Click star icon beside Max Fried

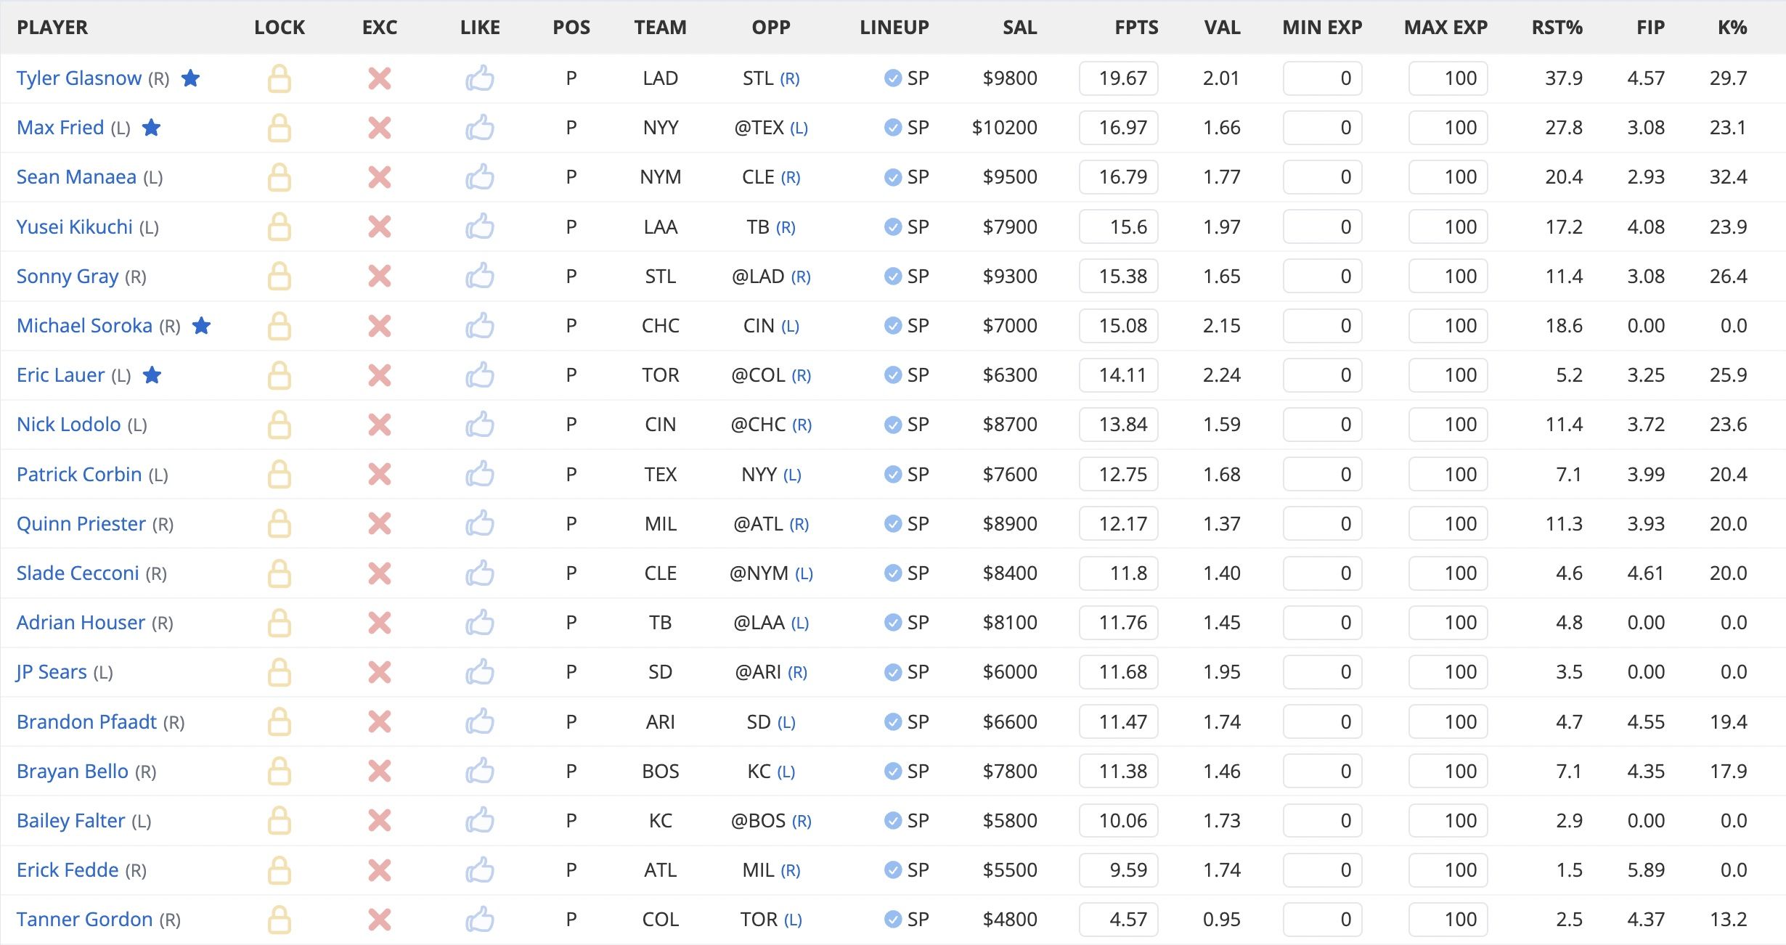151,127
